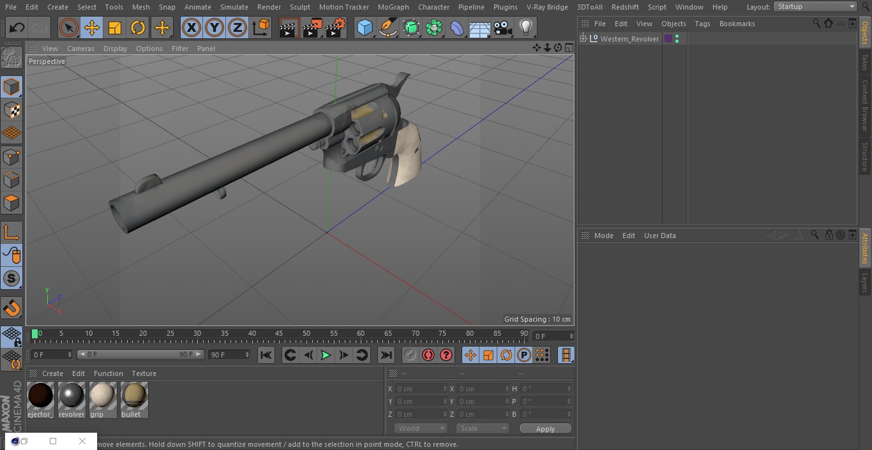
Task: Activate the Scale tool
Action: tap(115, 27)
